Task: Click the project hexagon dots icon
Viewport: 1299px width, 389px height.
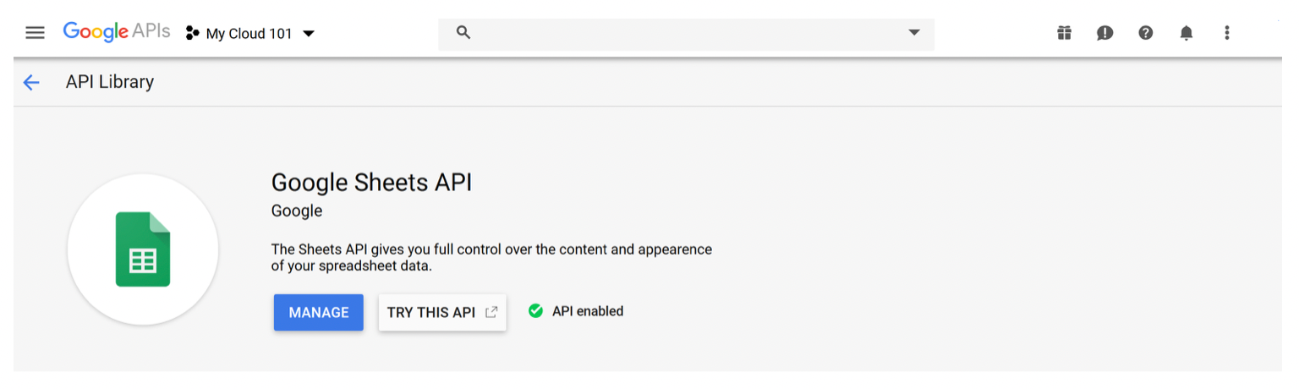Action: pos(192,34)
